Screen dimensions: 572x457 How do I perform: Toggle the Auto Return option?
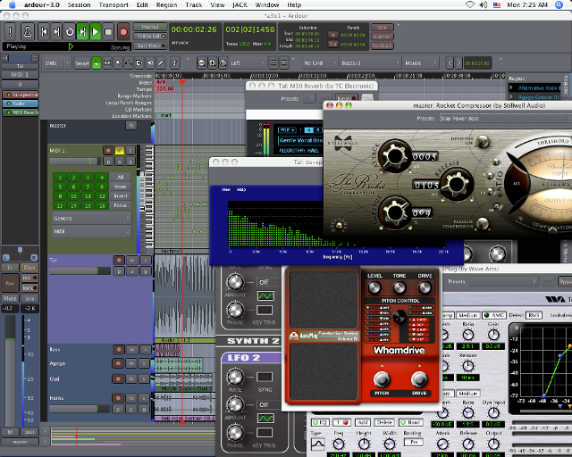pos(150,46)
